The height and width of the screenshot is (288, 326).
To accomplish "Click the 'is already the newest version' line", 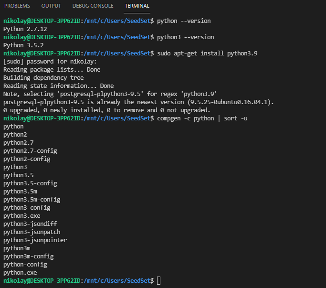I will pos(138,102).
